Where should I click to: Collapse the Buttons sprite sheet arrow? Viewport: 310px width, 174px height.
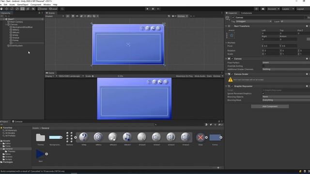click(x=76, y=137)
